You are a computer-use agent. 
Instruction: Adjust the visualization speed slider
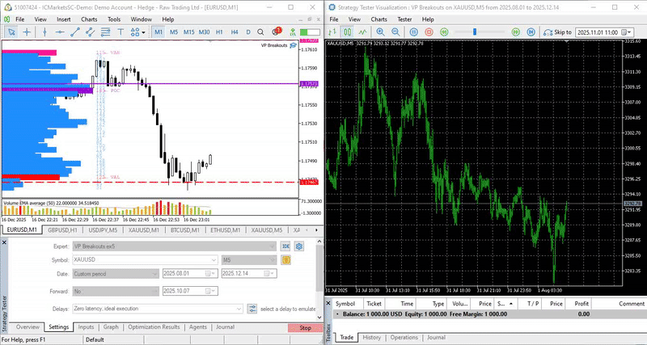pyautogui.click(x=475, y=32)
